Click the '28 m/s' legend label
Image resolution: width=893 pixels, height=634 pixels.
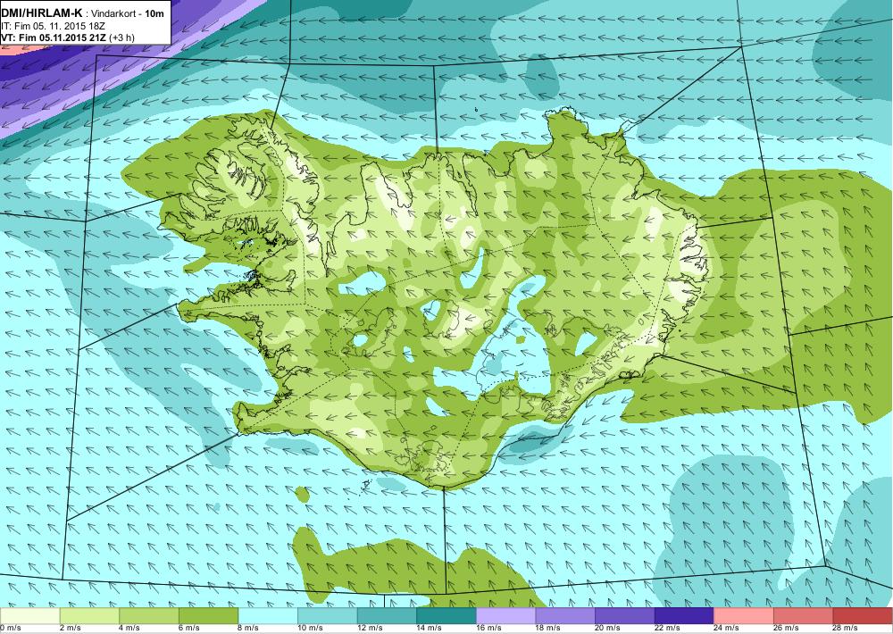coord(847,628)
